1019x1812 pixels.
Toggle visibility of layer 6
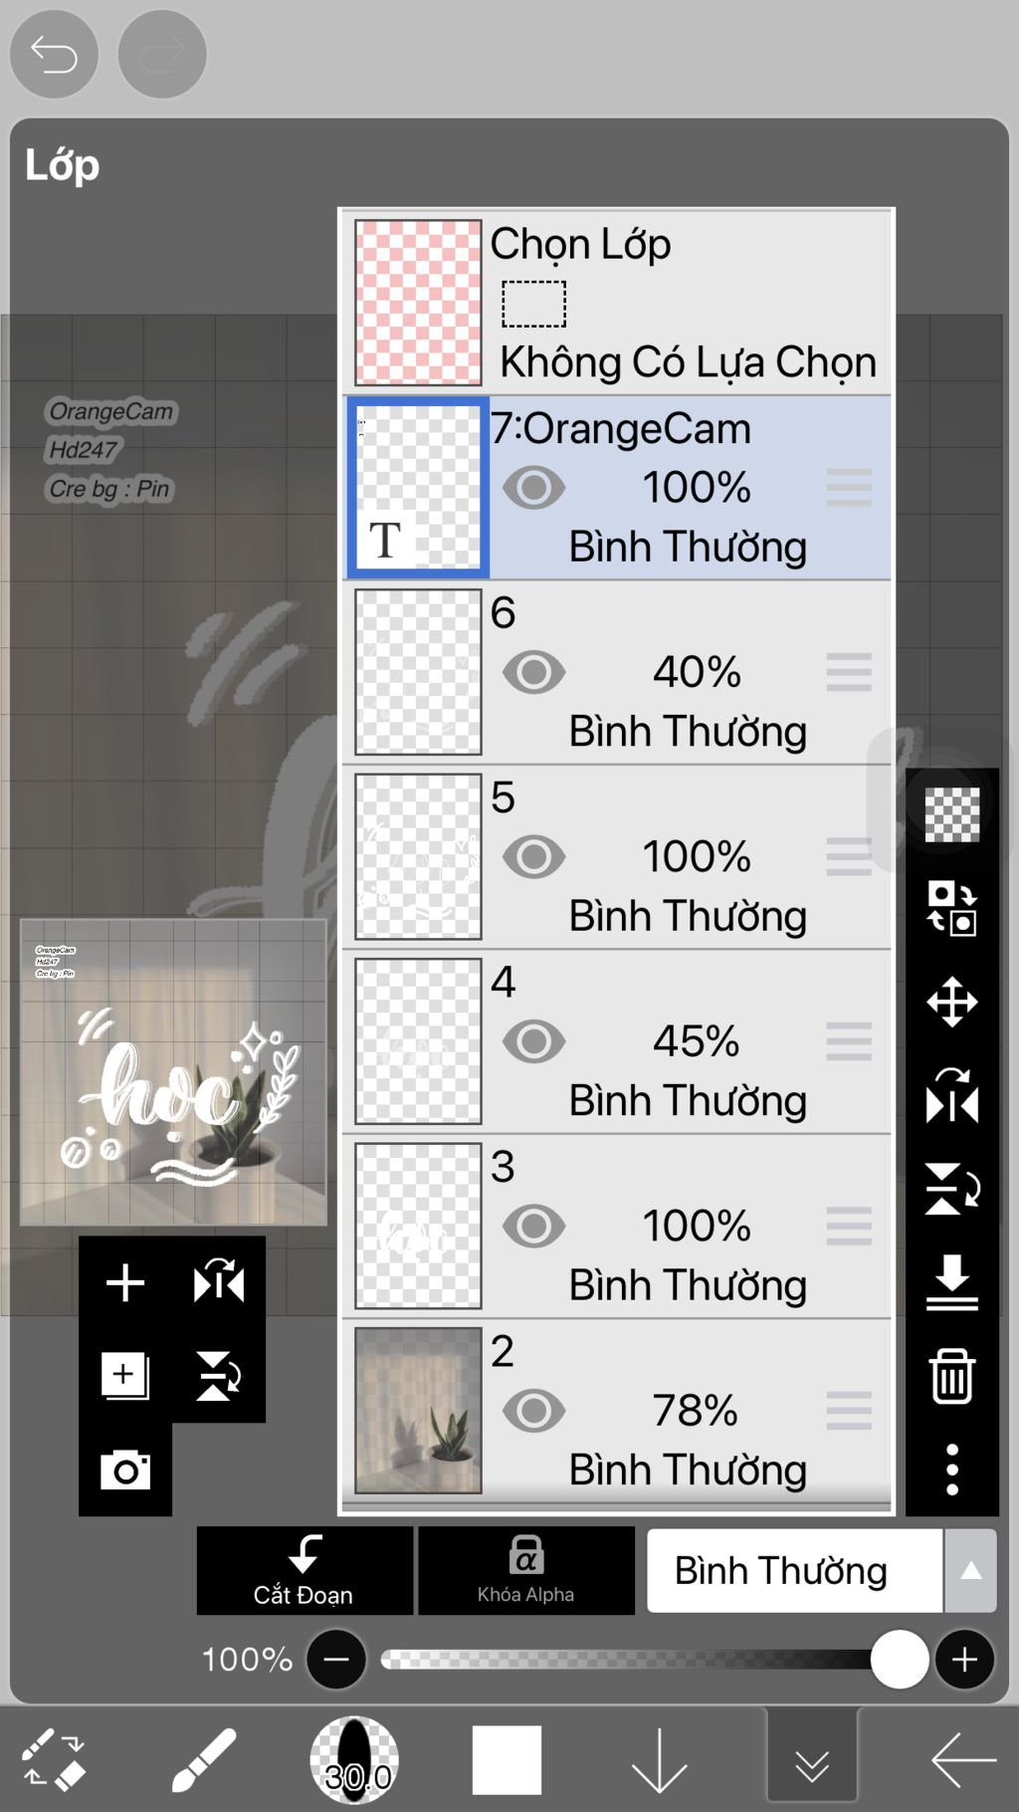coord(533,672)
